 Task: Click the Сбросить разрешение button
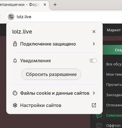[51, 74]
